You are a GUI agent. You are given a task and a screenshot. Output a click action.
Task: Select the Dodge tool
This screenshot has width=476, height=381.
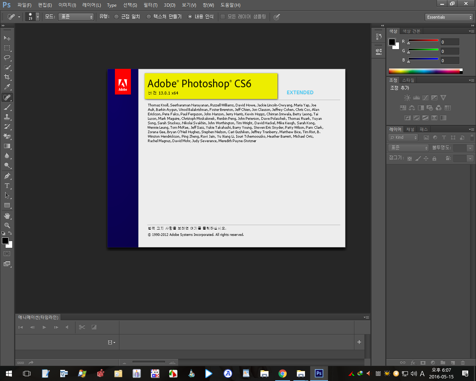[7, 166]
